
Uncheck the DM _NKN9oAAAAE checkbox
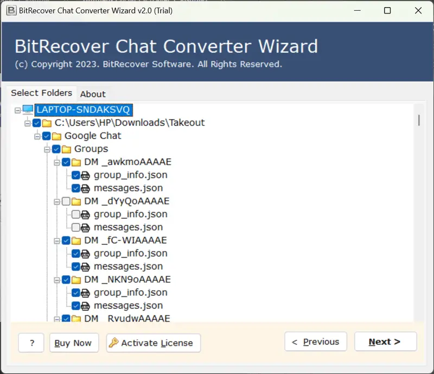[66, 280]
